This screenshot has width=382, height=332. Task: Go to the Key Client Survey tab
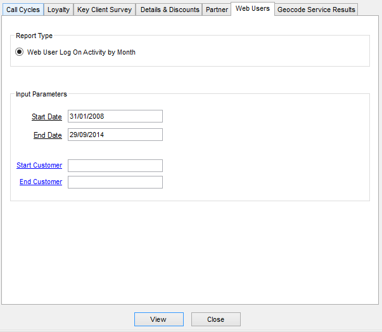(x=105, y=10)
